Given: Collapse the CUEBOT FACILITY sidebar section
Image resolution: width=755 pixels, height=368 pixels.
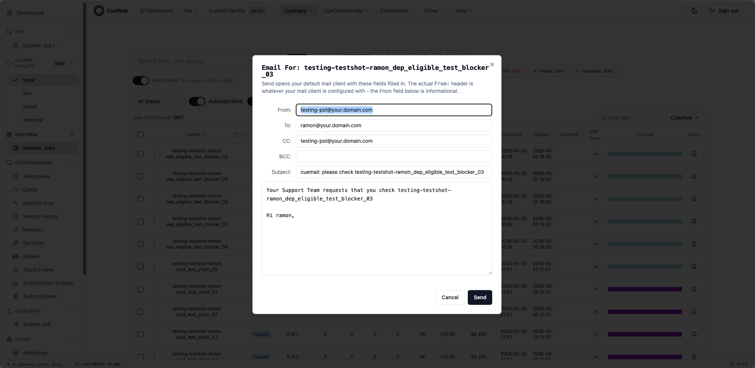Looking at the screenshot, I should [72, 63].
